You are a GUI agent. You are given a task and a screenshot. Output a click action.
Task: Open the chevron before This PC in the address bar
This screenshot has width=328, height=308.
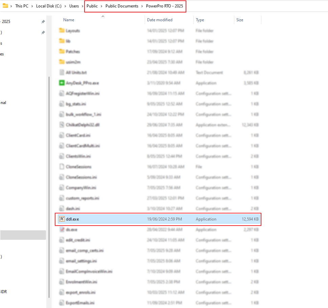[11, 6]
